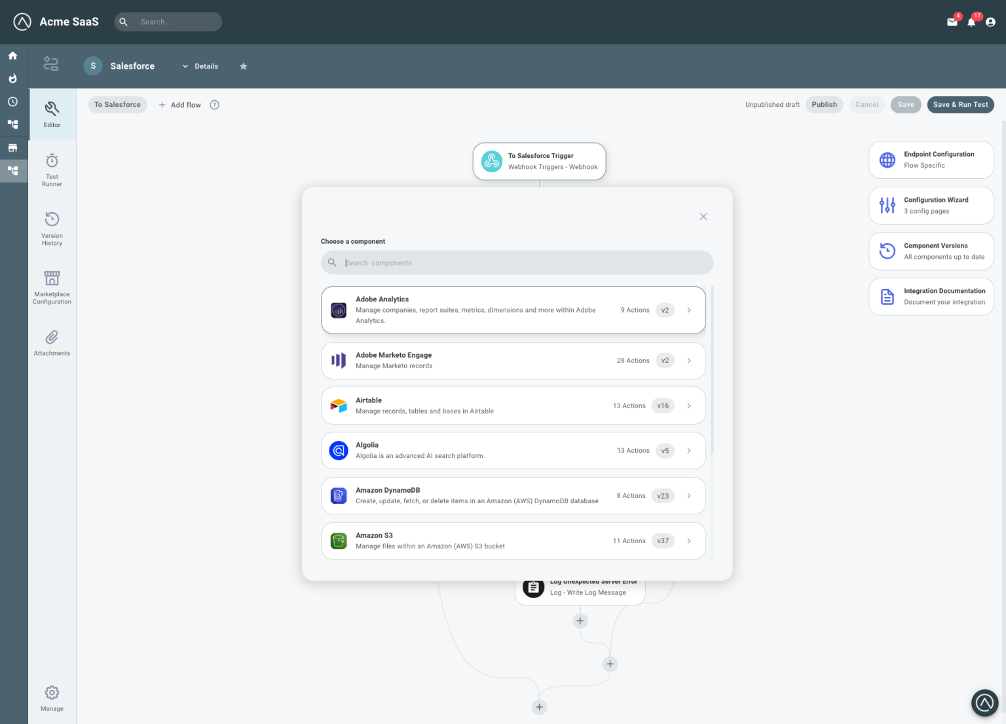This screenshot has width=1006, height=724.
Task: Click the add-step plus at the branch merge
Action: pos(610,664)
